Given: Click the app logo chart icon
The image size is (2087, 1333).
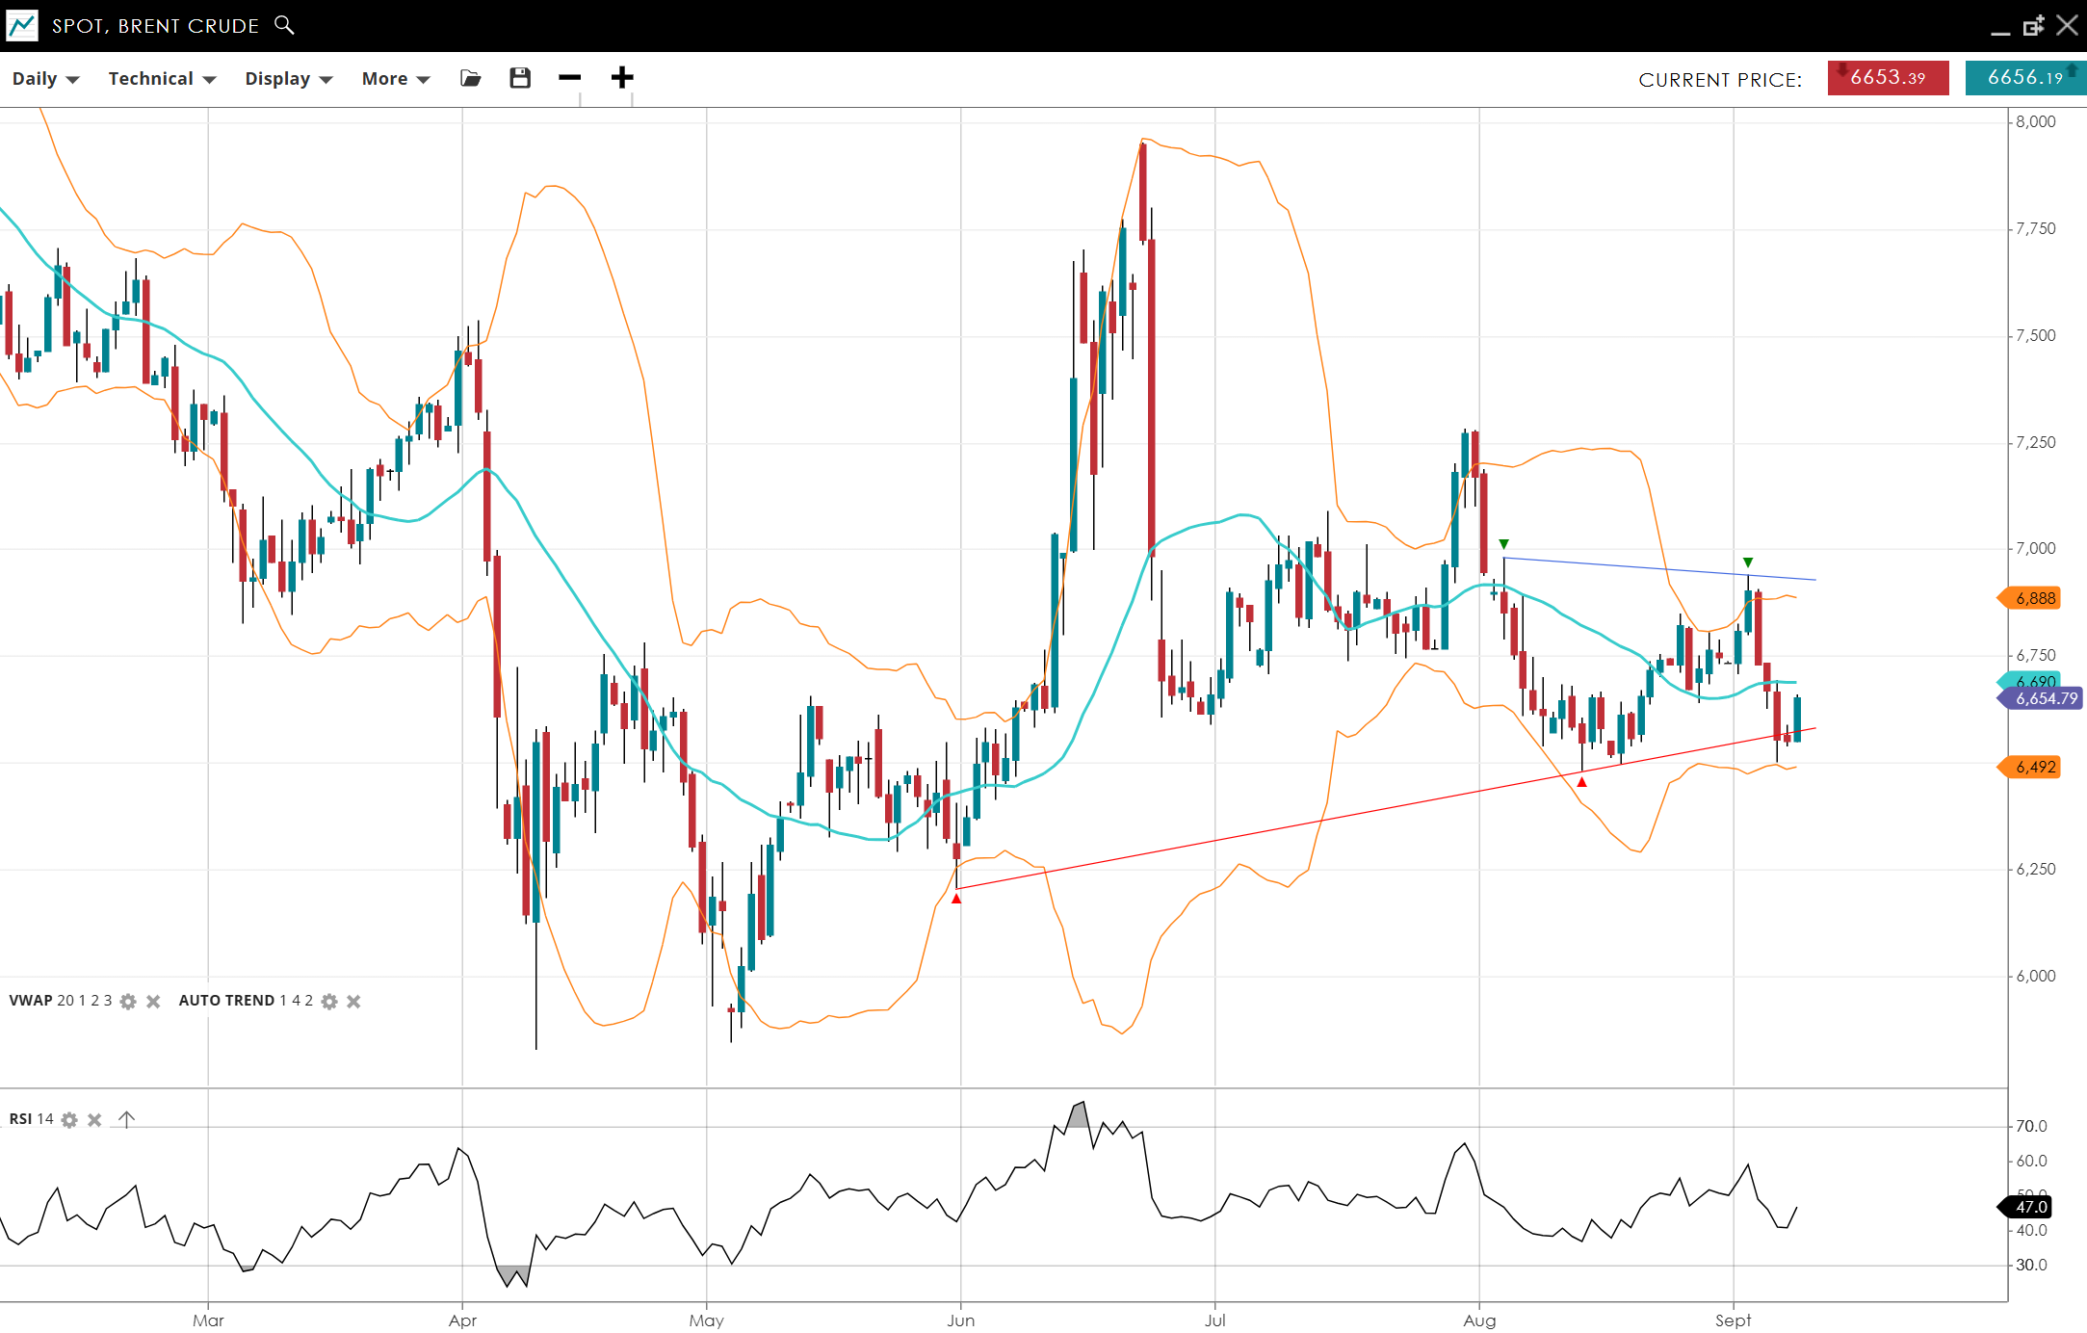Looking at the screenshot, I should 21,25.
